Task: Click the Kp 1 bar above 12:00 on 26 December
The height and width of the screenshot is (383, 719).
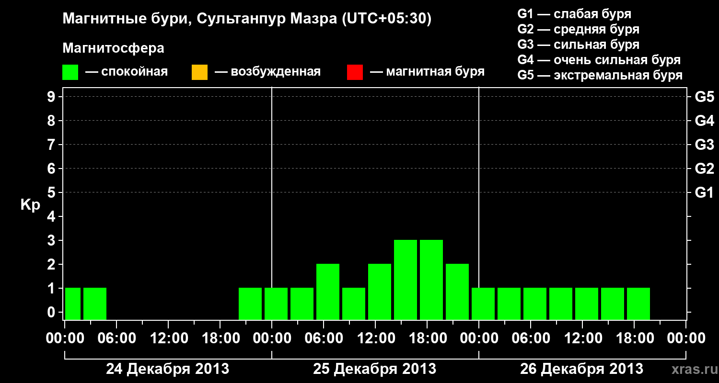Action: tap(587, 304)
